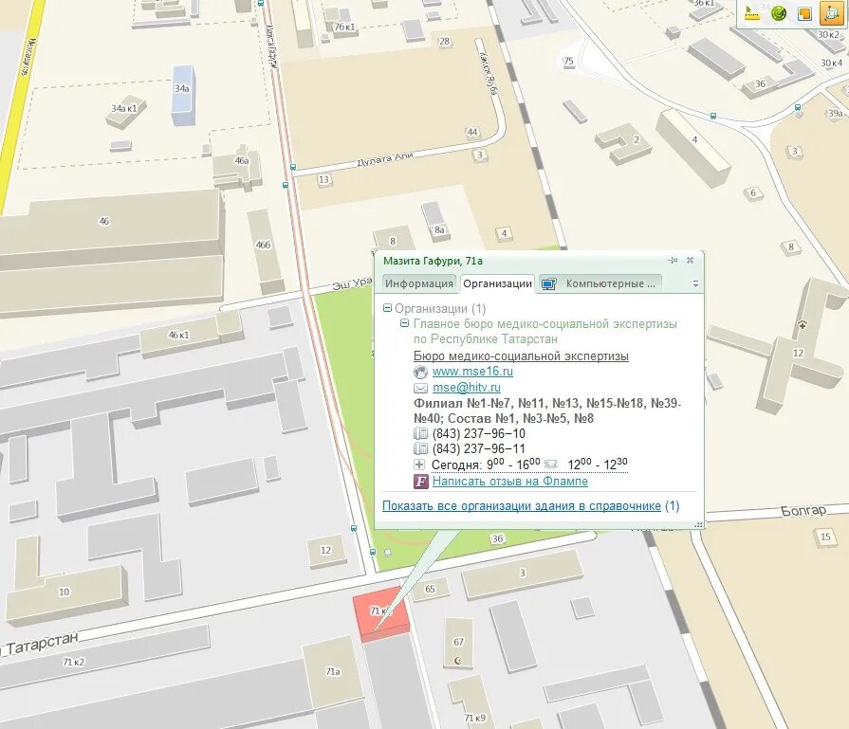The height and width of the screenshot is (729, 849).
Task: Click the purple Flamp F icon
Action: click(x=421, y=482)
